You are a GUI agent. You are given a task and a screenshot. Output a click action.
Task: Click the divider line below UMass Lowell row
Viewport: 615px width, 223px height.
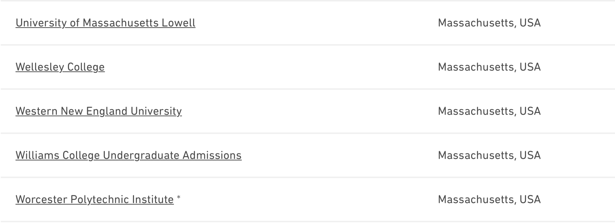click(307, 45)
